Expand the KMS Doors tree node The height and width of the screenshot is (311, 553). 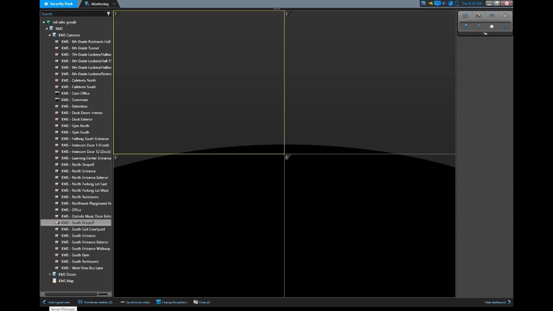pos(50,274)
